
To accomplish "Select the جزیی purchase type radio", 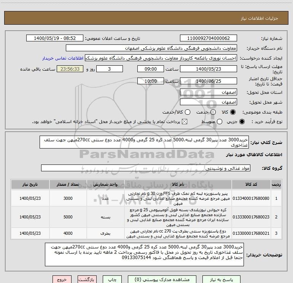I will click(x=242, y=122).
